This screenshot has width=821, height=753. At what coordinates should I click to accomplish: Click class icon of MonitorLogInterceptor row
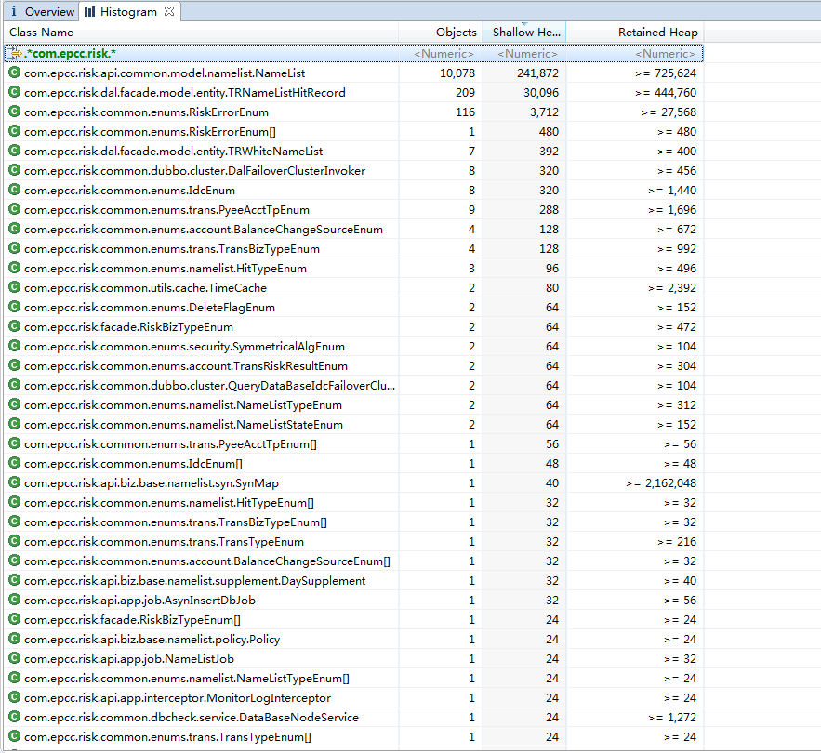(x=15, y=697)
